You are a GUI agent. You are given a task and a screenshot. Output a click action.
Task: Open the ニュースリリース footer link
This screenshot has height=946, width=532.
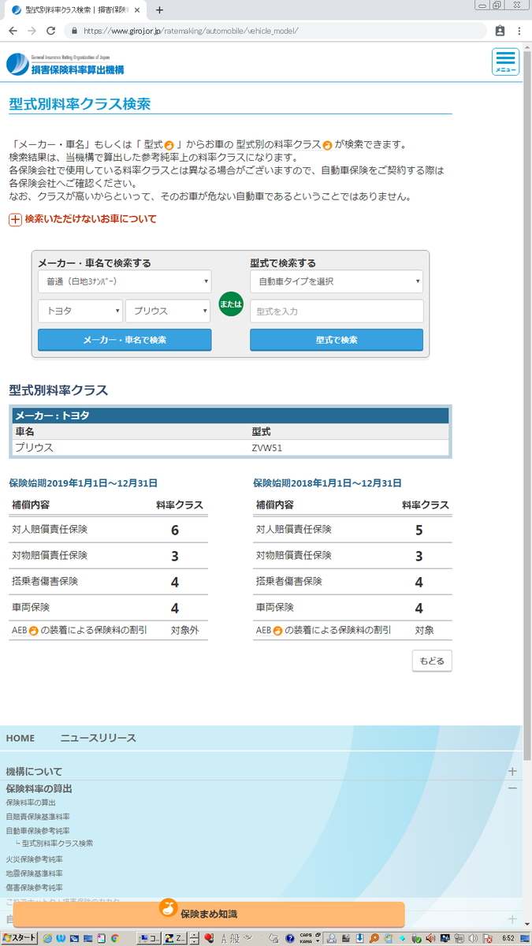click(99, 739)
